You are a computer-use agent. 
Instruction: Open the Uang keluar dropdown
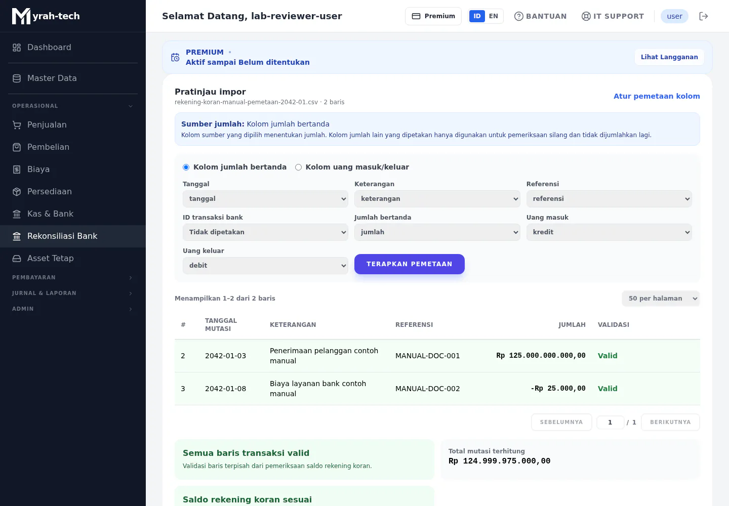(x=265, y=266)
